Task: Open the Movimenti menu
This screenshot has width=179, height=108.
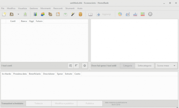Action: 46,8
